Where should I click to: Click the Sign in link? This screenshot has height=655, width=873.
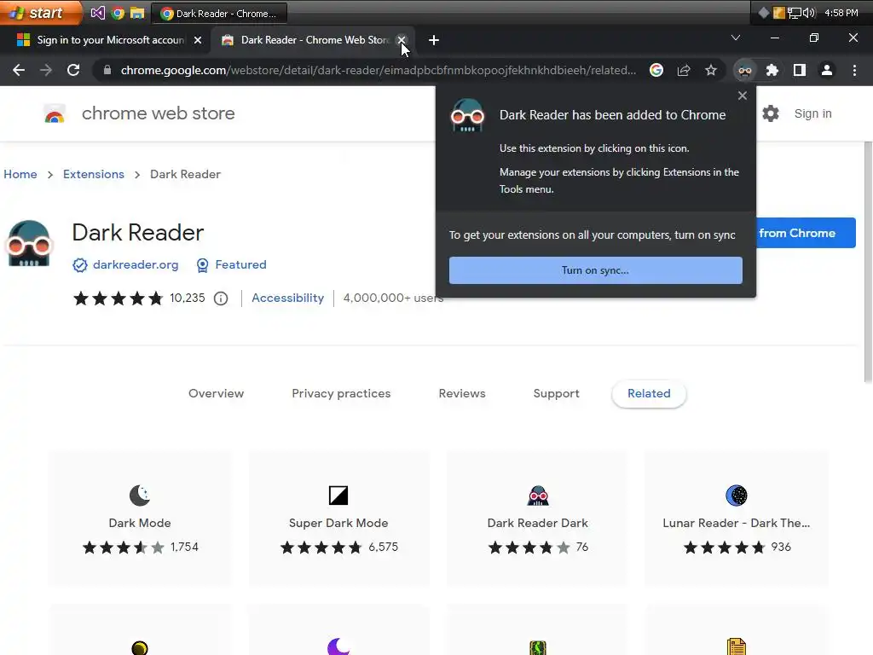point(812,113)
